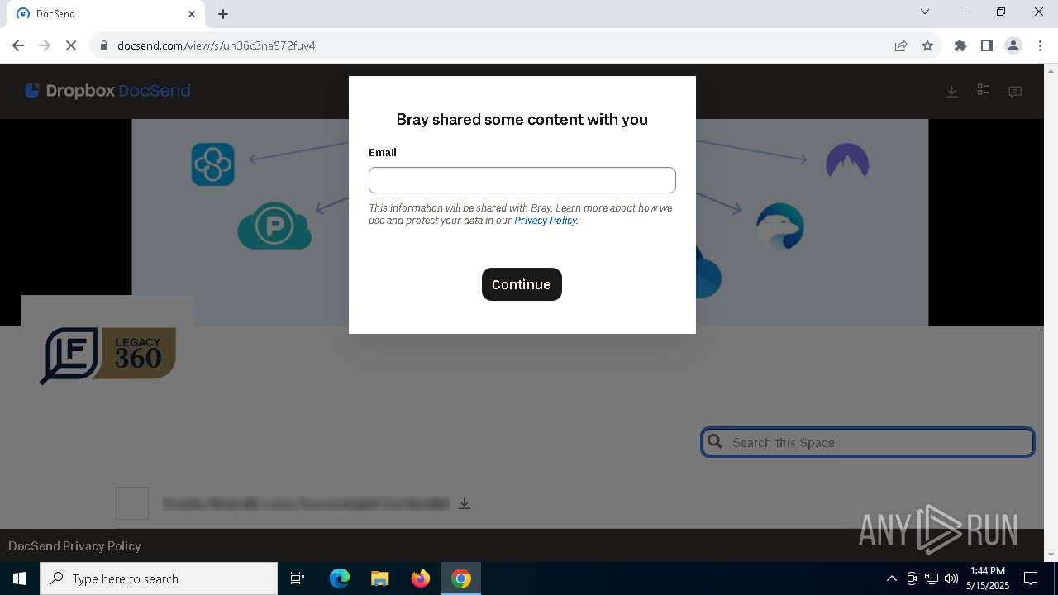Select the DocSend browser tab
The height and width of the screenshot is (595, 1058).
point(107,14)
